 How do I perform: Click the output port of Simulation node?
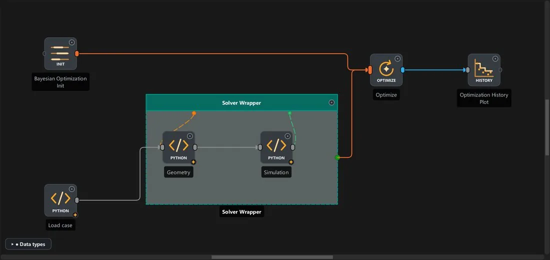[x=293, y=147]
